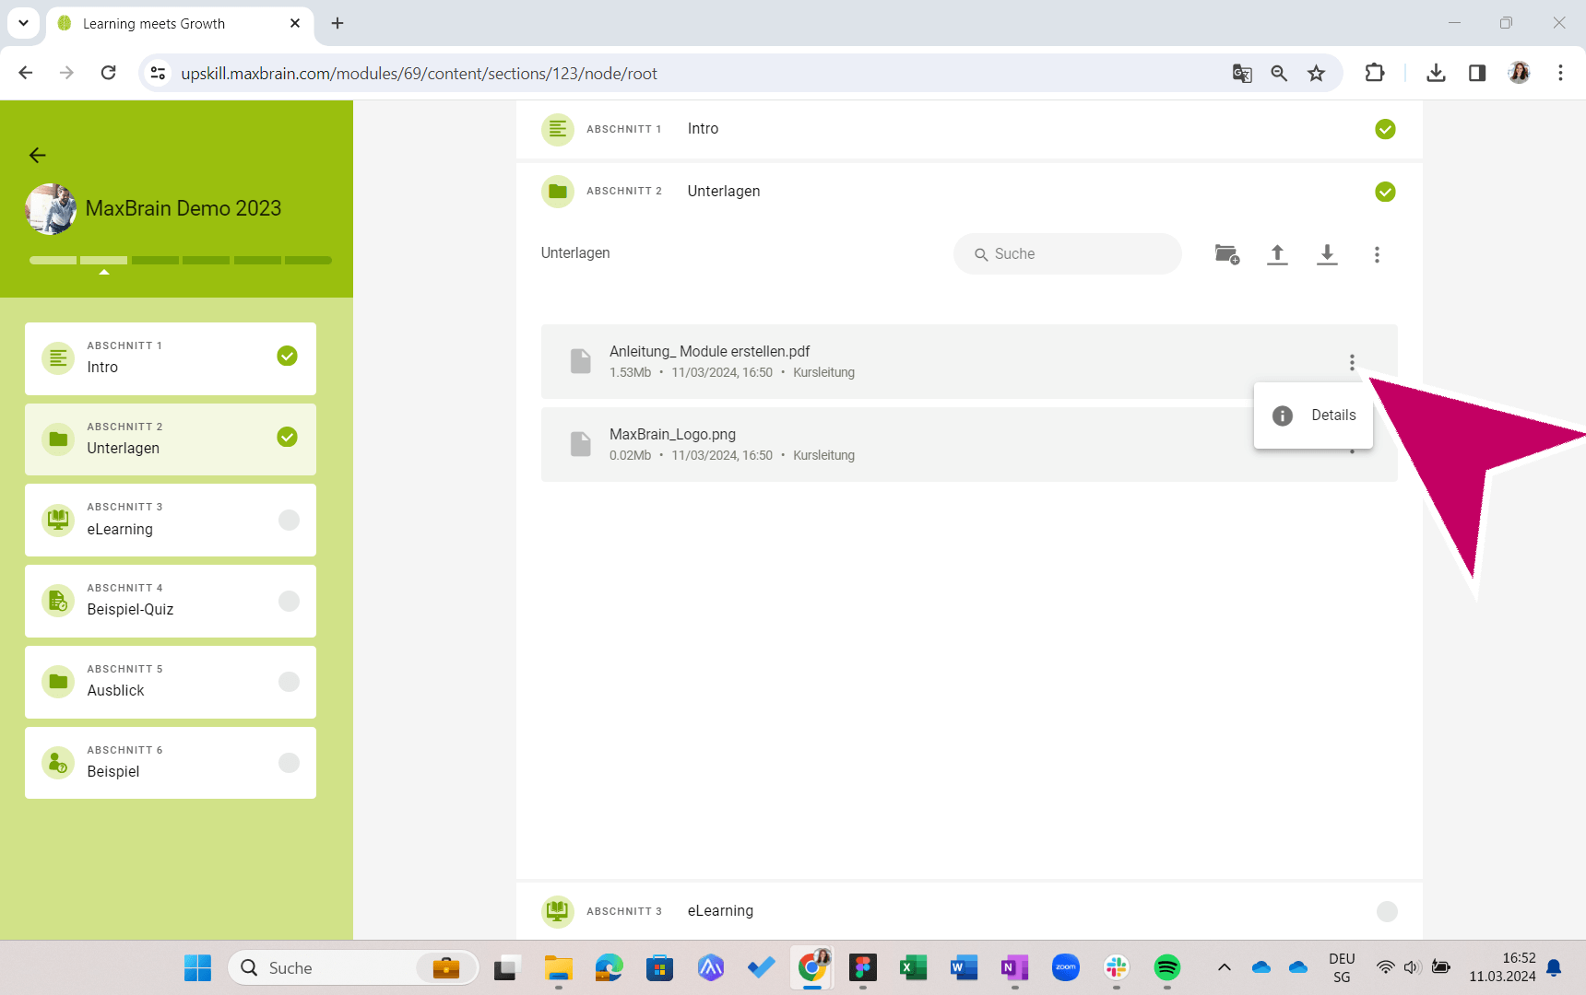
Task: Open the tab search dropdown arrow
Action: 23,23
